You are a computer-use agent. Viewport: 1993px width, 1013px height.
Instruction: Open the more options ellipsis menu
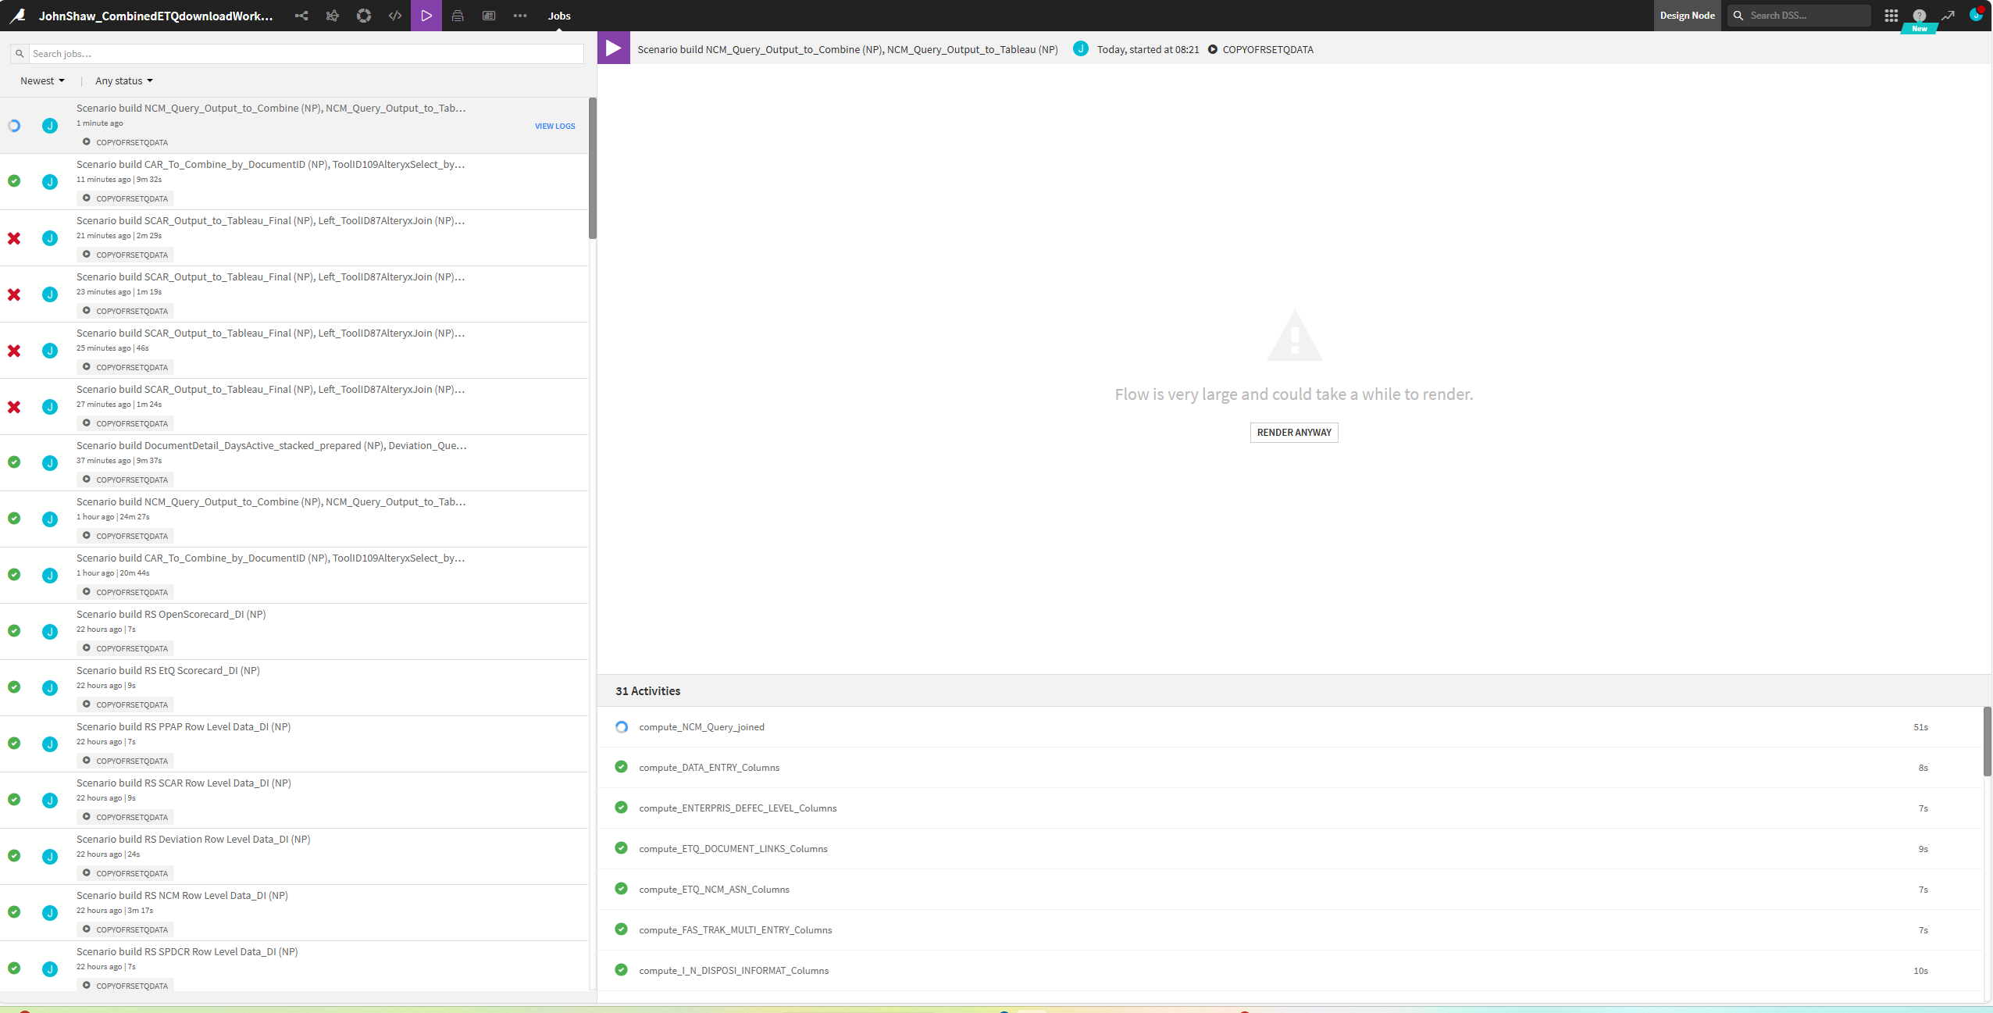tap(520, 16)
